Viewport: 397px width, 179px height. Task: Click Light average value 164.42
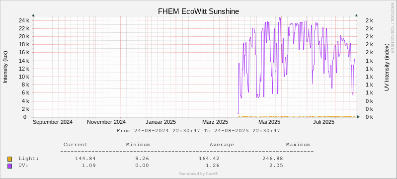tap(209, 159)
